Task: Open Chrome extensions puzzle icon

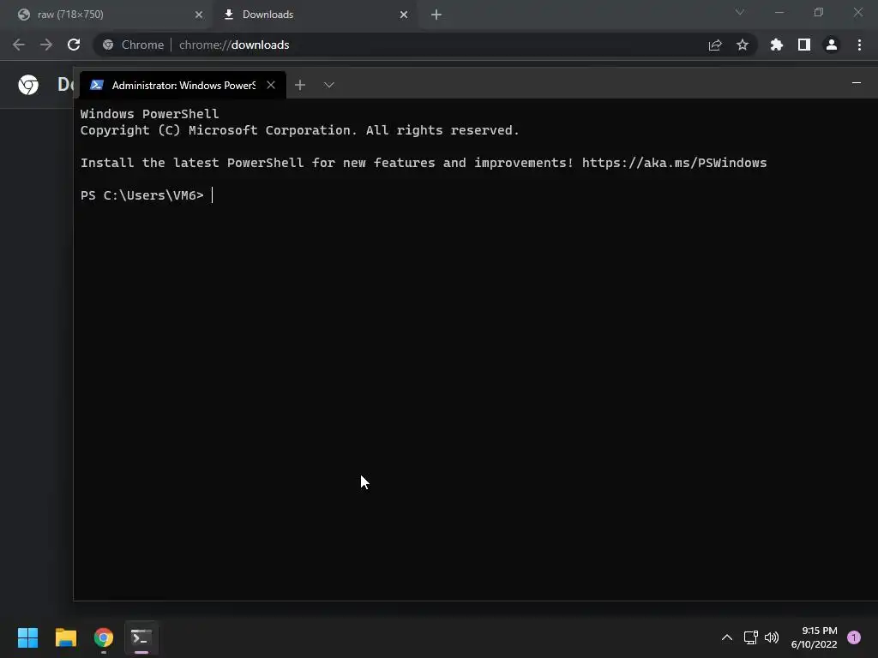Action: (x=777, y=45)
